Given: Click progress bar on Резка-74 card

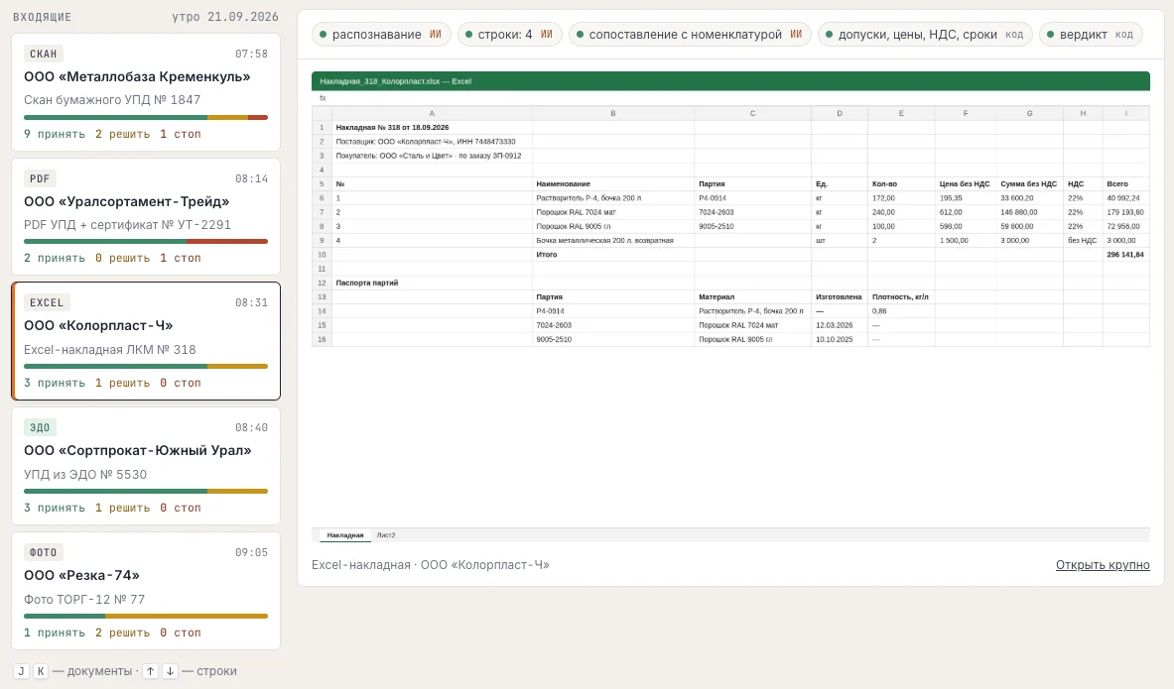Looking at the screenshot, I should (146, 617).
